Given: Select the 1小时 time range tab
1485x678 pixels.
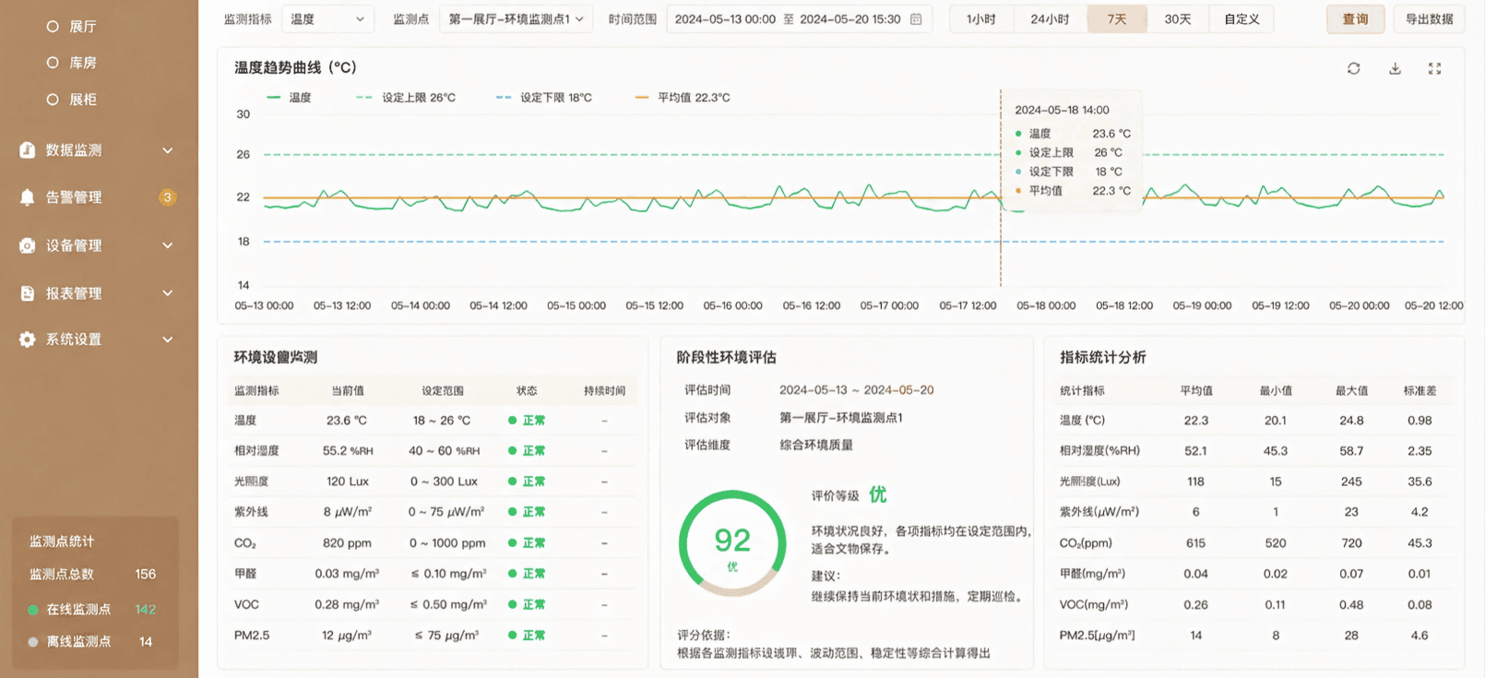Looking at the screenshot, I should (x=981, y=19).
